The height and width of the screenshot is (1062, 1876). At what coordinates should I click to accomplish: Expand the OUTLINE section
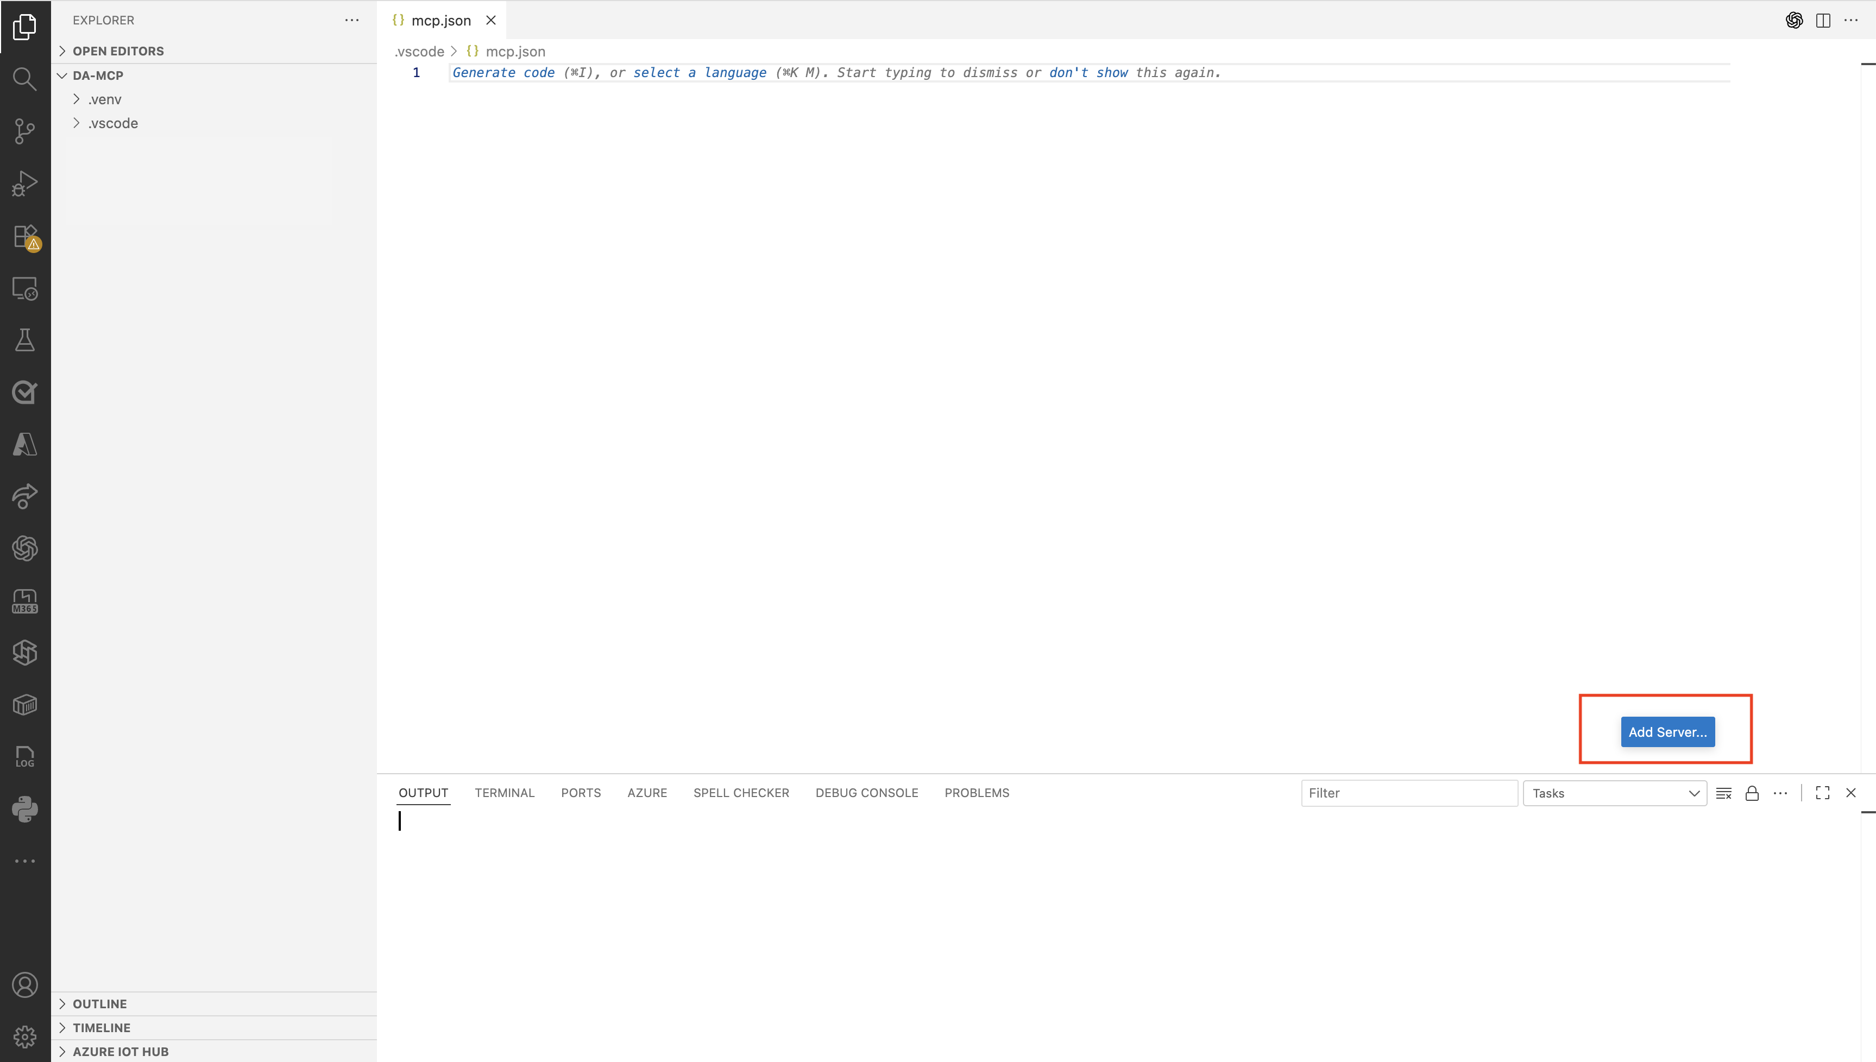click(x=99, y=1004)
